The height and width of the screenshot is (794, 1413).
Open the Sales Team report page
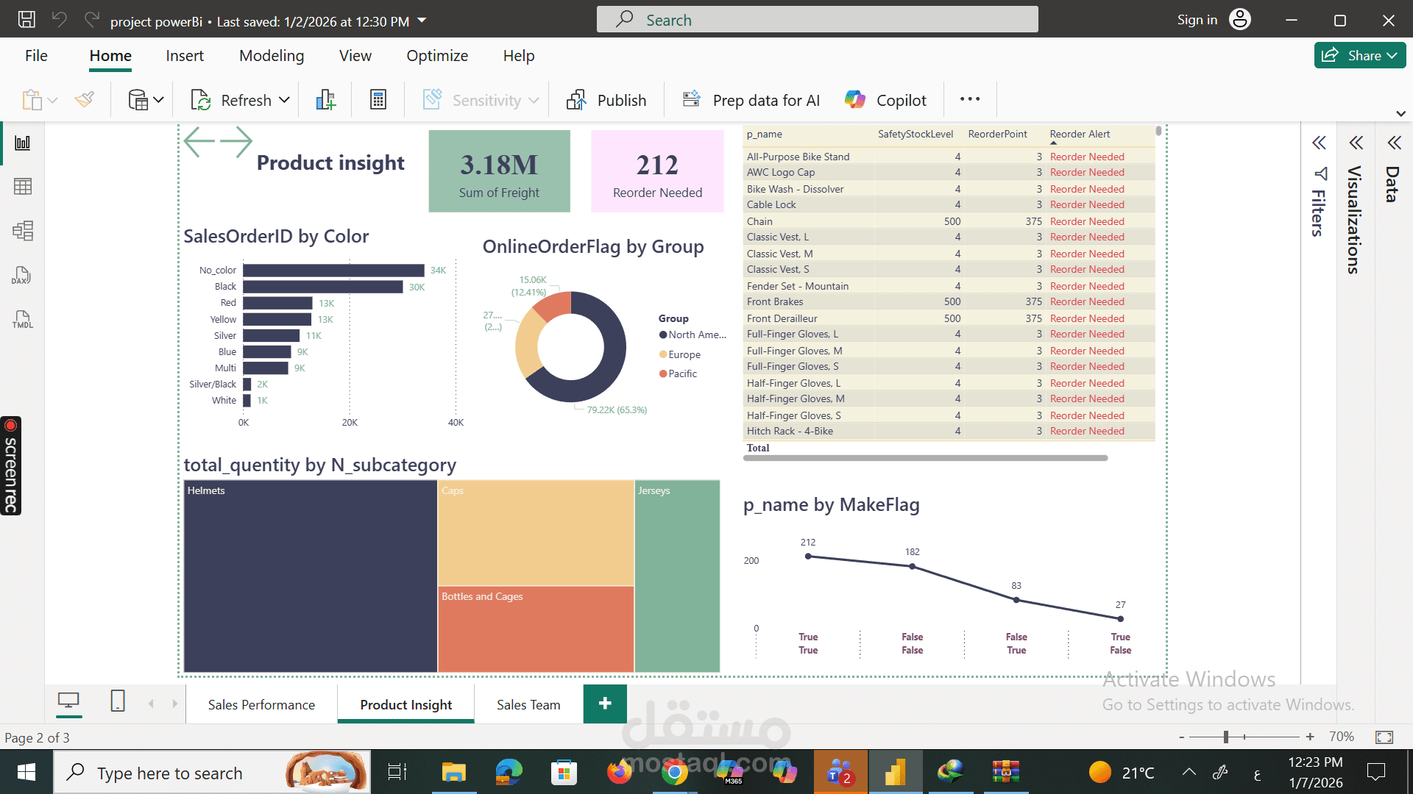[x=528, y=704]
